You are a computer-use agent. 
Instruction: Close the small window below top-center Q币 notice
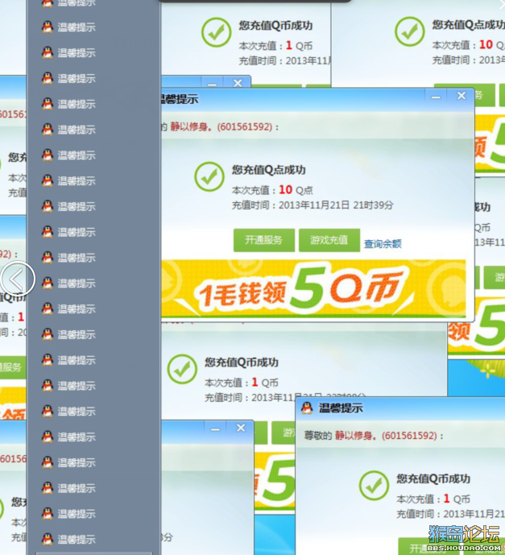[238, 83]
